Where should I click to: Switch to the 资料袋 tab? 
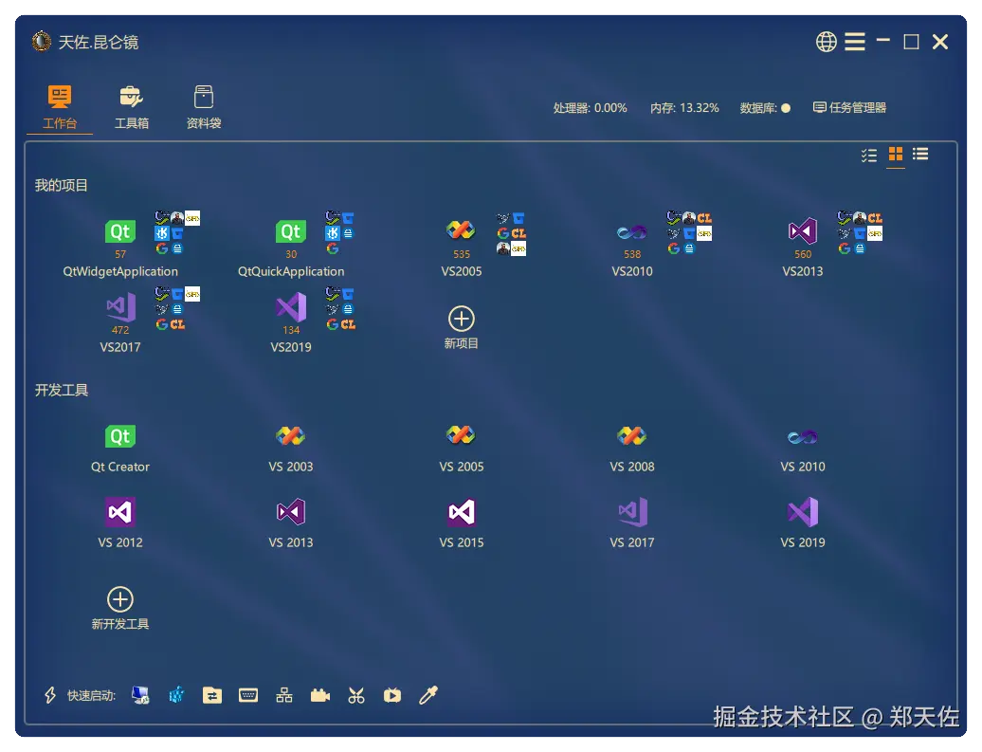tap(204, 107)
